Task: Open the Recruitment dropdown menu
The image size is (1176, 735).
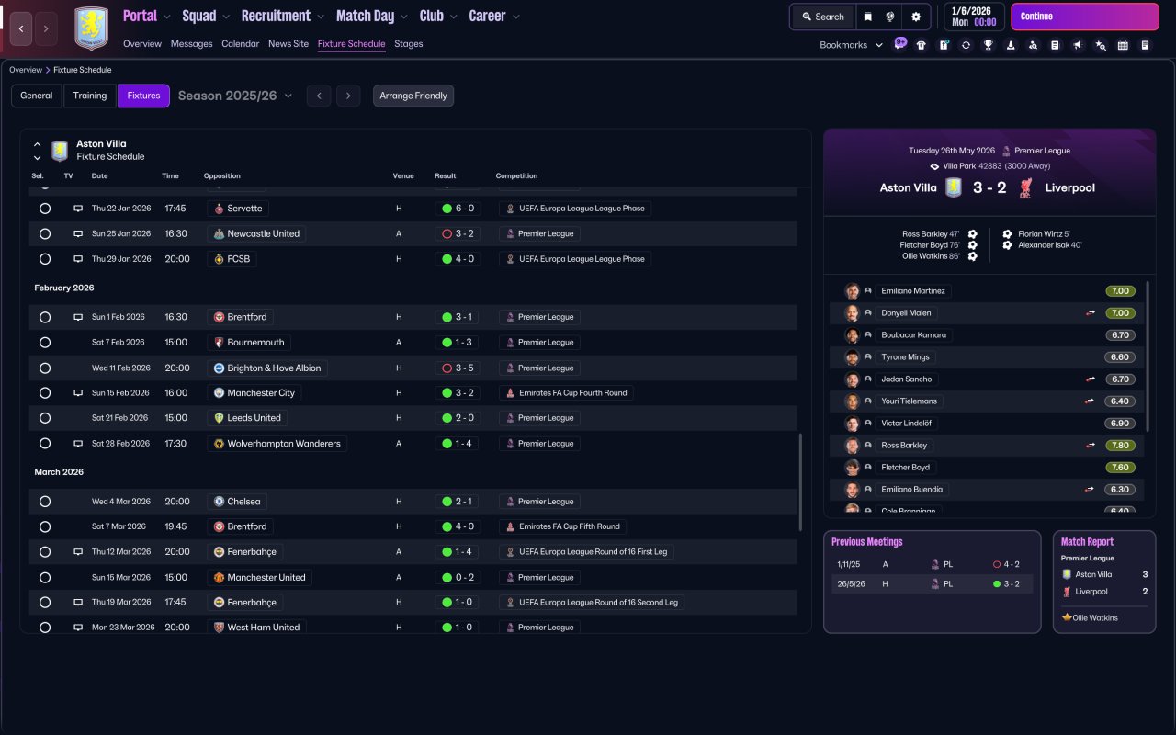Action: [283, 16]
